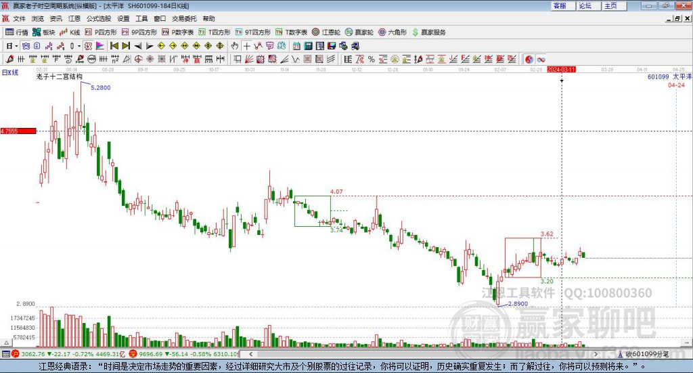Select the circular target crosshair tool
This screenshot has width=693, height=373.
[x=138, y=59]
